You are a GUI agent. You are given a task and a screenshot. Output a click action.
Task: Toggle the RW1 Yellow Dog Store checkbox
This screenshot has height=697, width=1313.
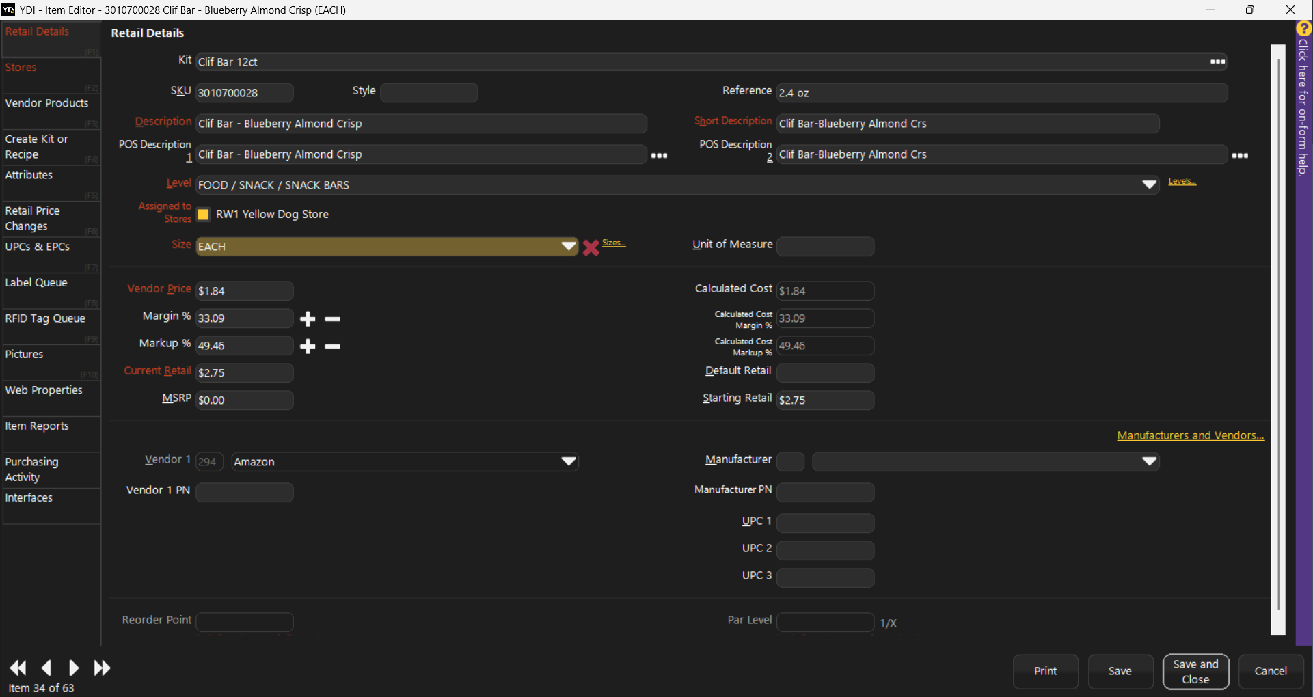pyautogui.click(x=203, y=215)
